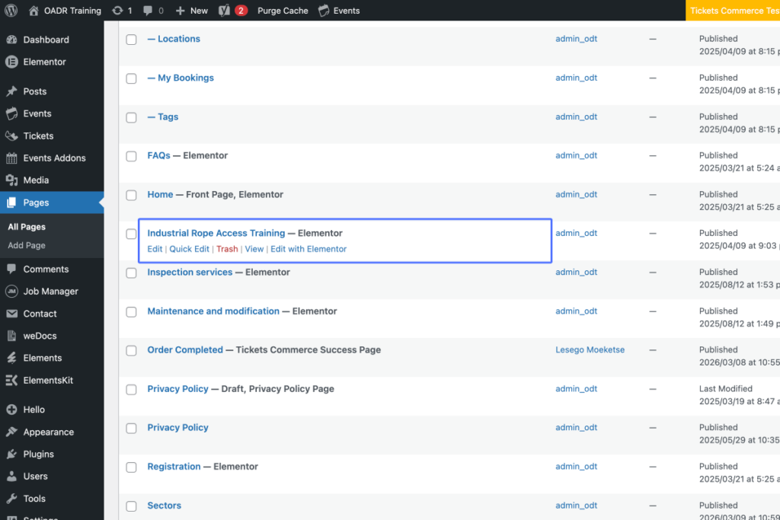
Task: Open the Sectors page title
Action: 165,506
